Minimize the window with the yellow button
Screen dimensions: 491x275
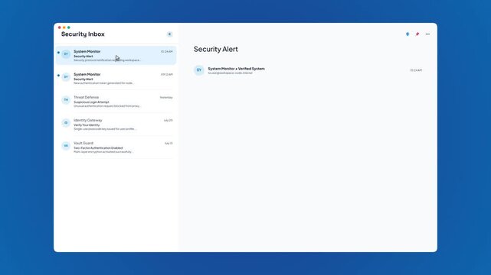pos(64,27)
